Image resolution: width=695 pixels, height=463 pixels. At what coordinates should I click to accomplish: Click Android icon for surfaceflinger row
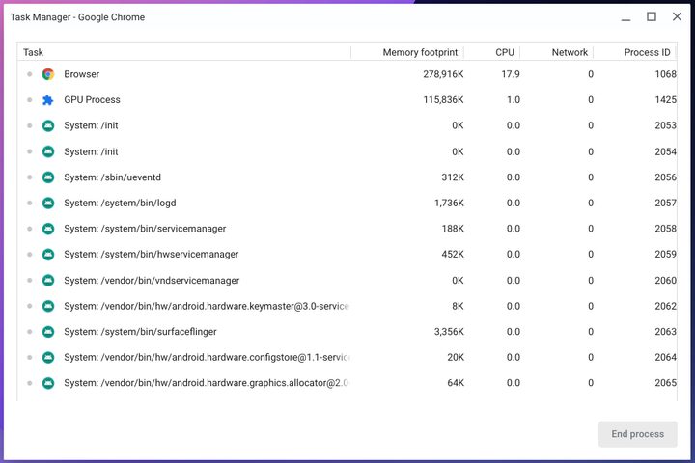coord(48,332)
